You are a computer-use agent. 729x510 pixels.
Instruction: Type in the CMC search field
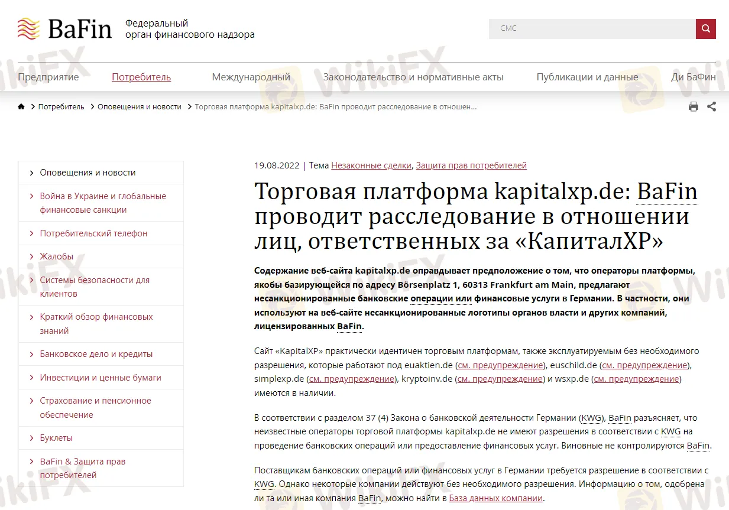[592, 28]
